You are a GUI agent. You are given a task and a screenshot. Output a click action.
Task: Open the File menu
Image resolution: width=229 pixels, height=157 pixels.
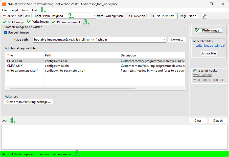[4, 10]
